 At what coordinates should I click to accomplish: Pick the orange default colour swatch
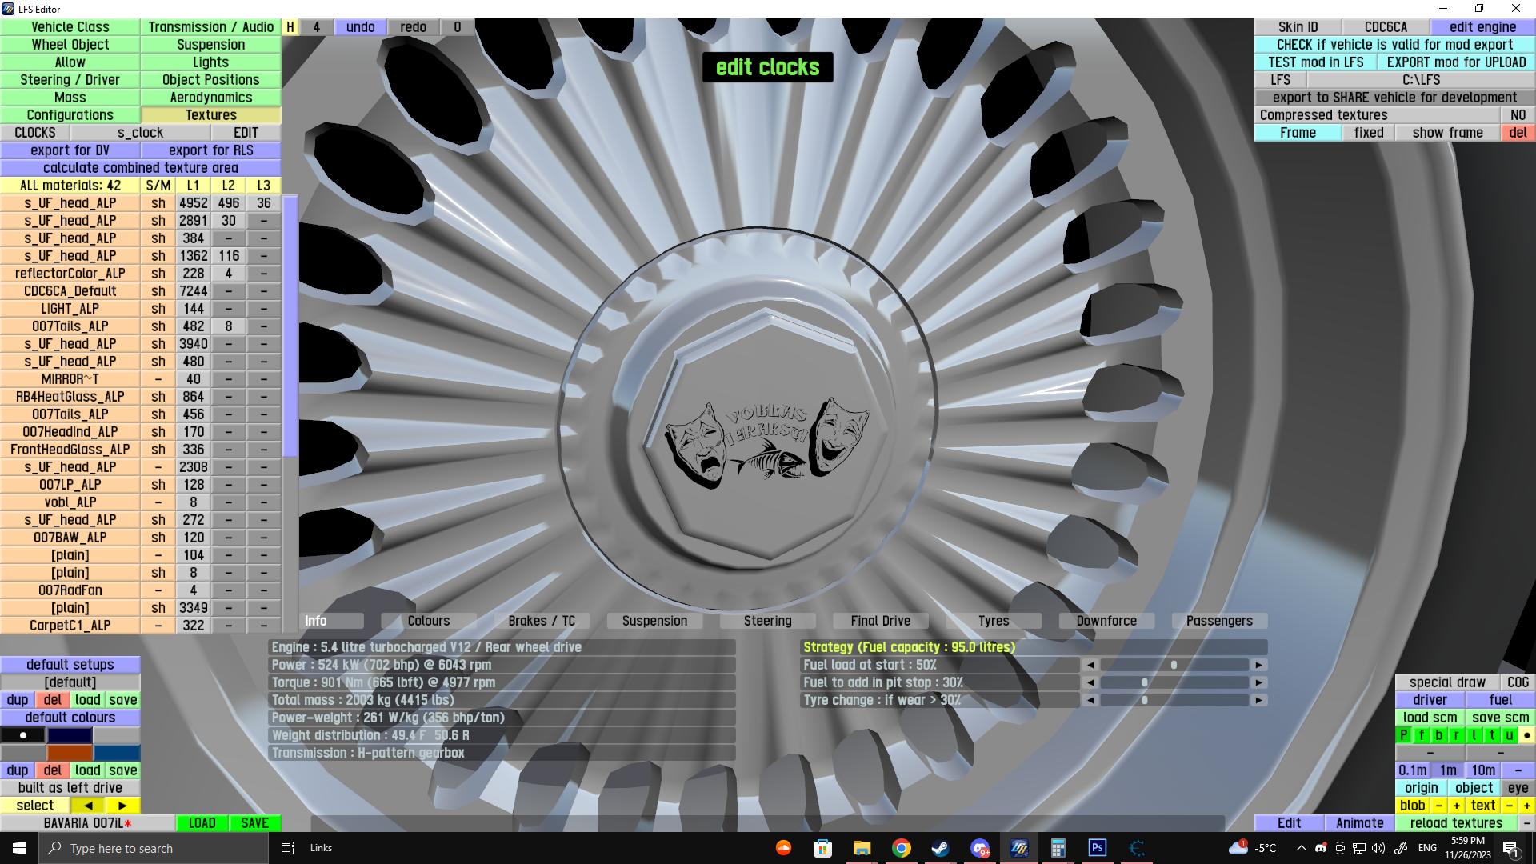(70, 753)
